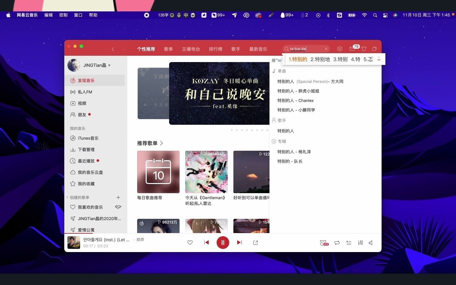Viewport: 456px width, 285px height.
Task: Toggle the loop playback mode
Action: pyautogui.click(x=337, y=243)
